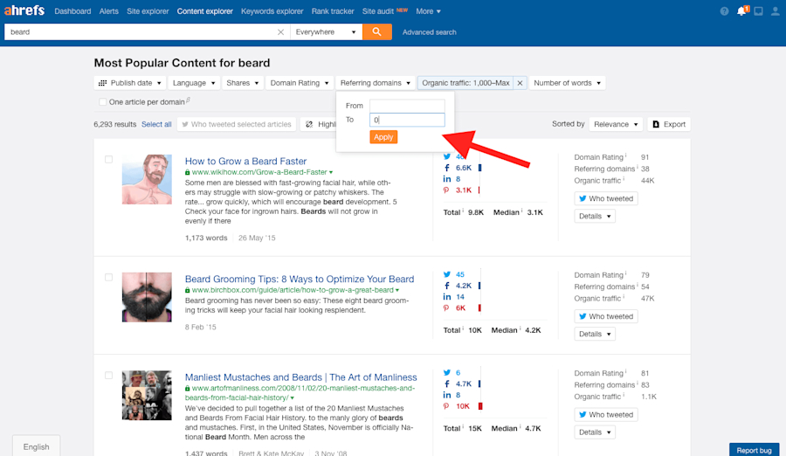Open the Everywhere search scope dropdown
This screenshot has height=456, width=786.
click(x=326, y=31)
